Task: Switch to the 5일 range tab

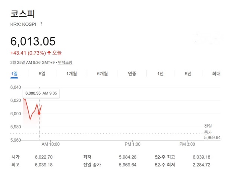Action: [x=42, y=74]
